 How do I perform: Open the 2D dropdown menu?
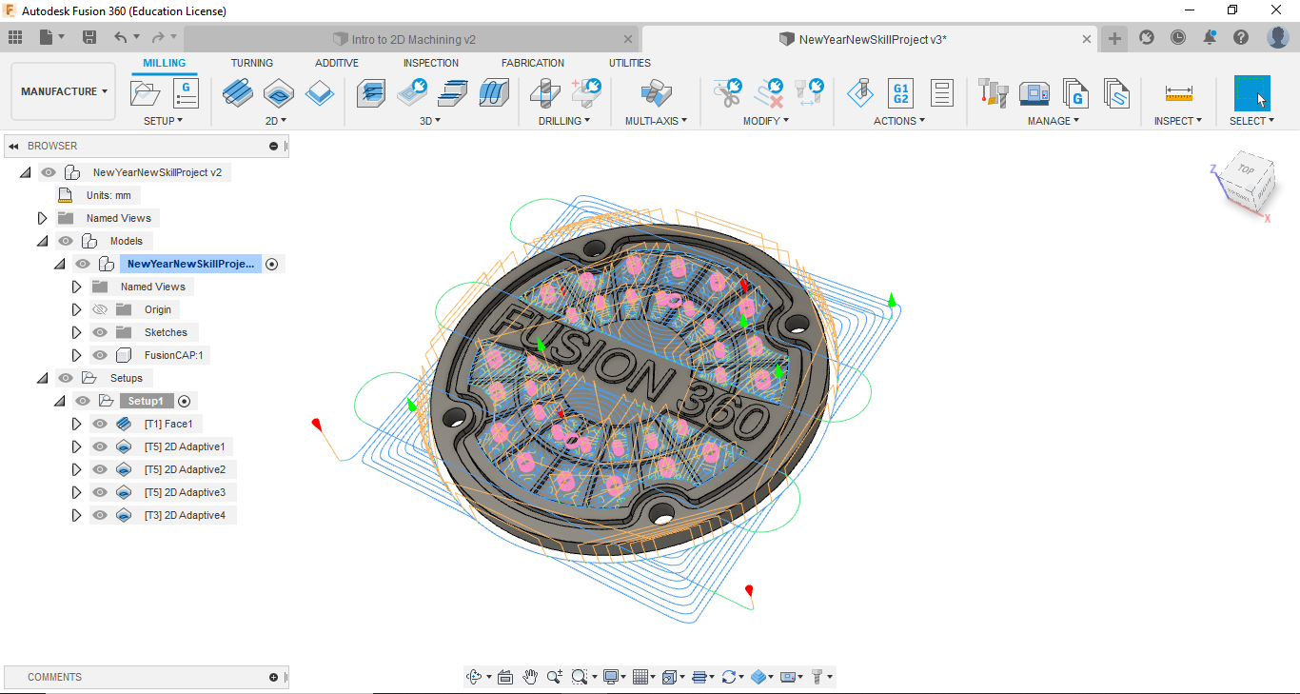tap(276, 121)
